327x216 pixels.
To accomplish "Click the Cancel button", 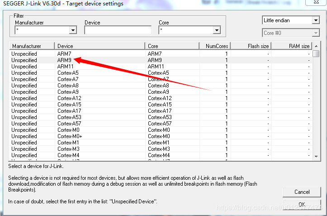I will click(x=302, y=192).
